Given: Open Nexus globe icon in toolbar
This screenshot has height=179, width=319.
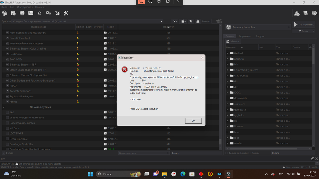Looking at the screenshot, I should pos(22,13).
